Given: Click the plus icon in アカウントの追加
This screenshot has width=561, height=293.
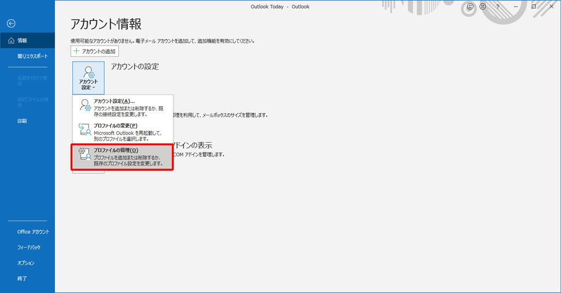Looking at the screenshot, I should pos(76,51).
